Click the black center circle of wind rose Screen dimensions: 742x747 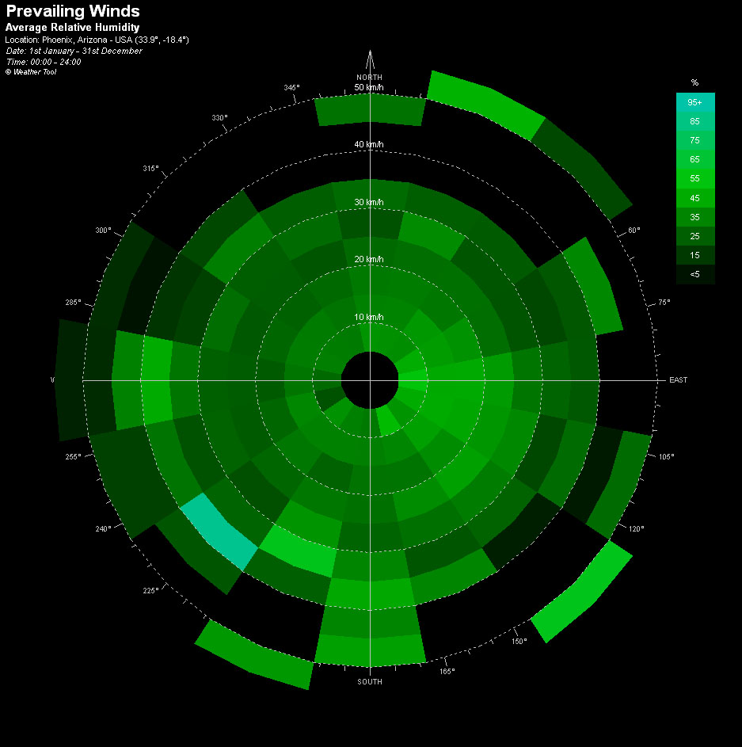(x=370, y=380)
